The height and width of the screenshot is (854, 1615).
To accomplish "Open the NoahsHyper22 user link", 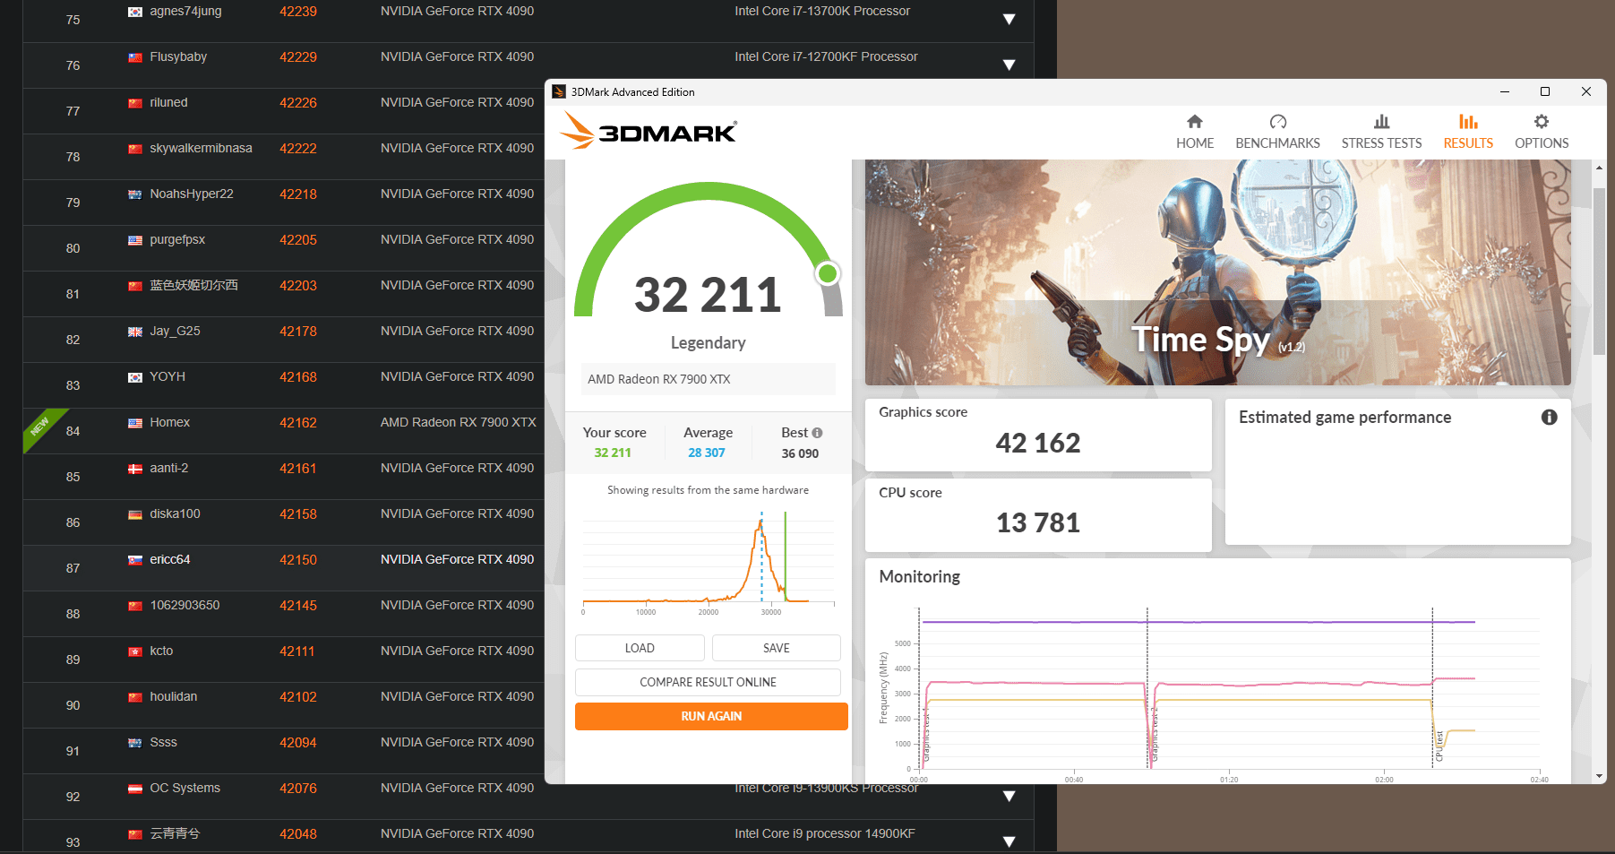I will (x=192, y=194).
